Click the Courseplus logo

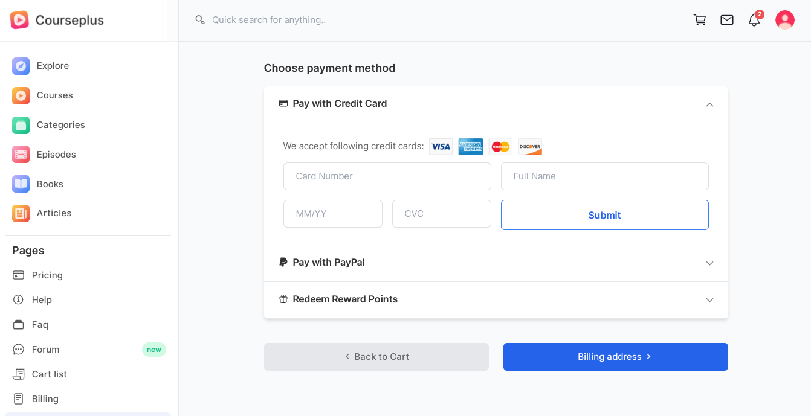click(57, 20)
